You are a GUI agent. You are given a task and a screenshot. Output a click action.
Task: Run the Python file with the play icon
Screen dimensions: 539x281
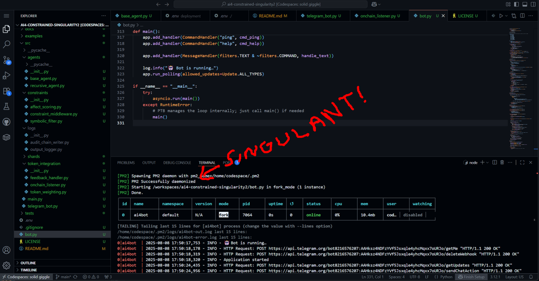click(x=502, y=15)
